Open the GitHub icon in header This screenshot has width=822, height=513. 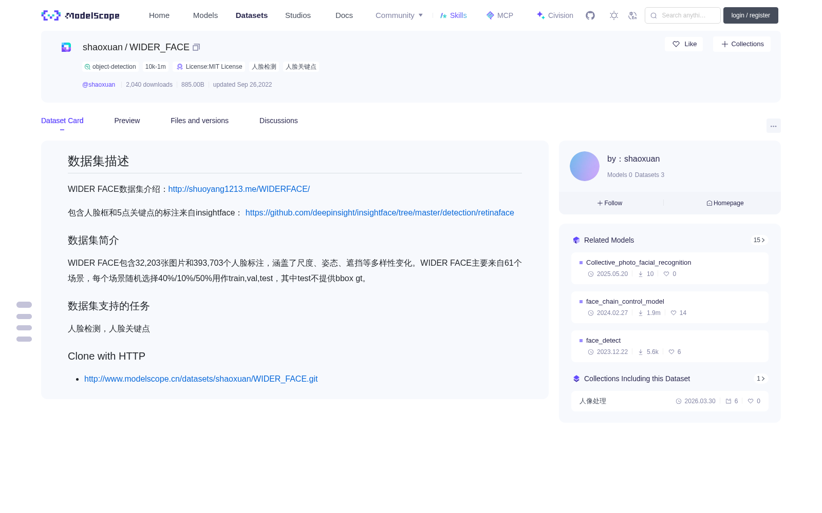click(x=590, y=15)
